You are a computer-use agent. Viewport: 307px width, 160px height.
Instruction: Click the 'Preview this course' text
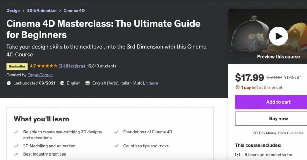click(x=278, y=56)
